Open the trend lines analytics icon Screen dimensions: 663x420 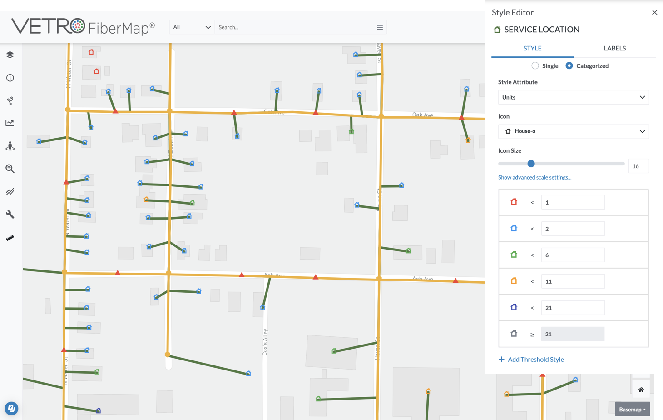(x=10, y=192)
